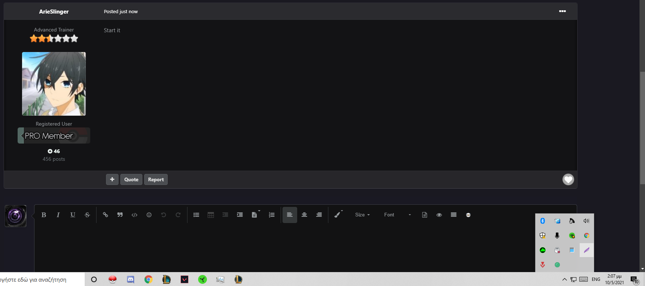Report ArieSlinger's post

pyautogui.click(x=156, y=179)
